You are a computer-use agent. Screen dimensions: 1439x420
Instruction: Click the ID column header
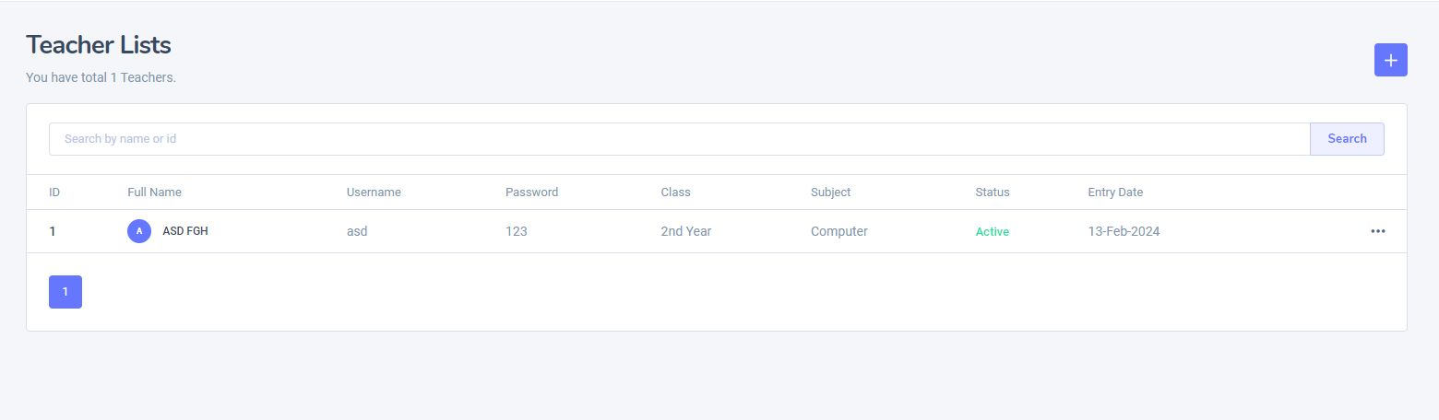point(54,192)
